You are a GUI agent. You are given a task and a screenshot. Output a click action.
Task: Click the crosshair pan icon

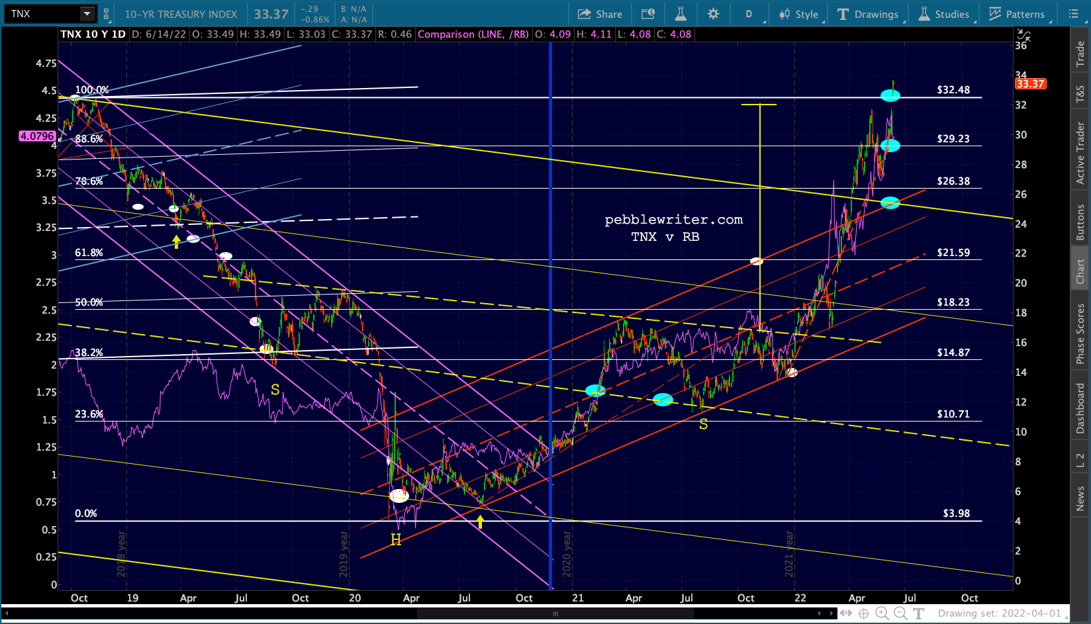[863, 613]
